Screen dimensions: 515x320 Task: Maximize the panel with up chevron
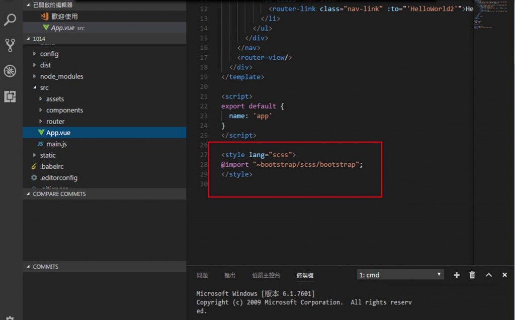coord(489,275)
